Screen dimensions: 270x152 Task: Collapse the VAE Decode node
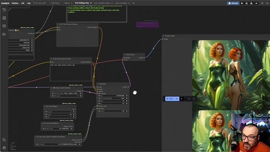coord(125,54)
